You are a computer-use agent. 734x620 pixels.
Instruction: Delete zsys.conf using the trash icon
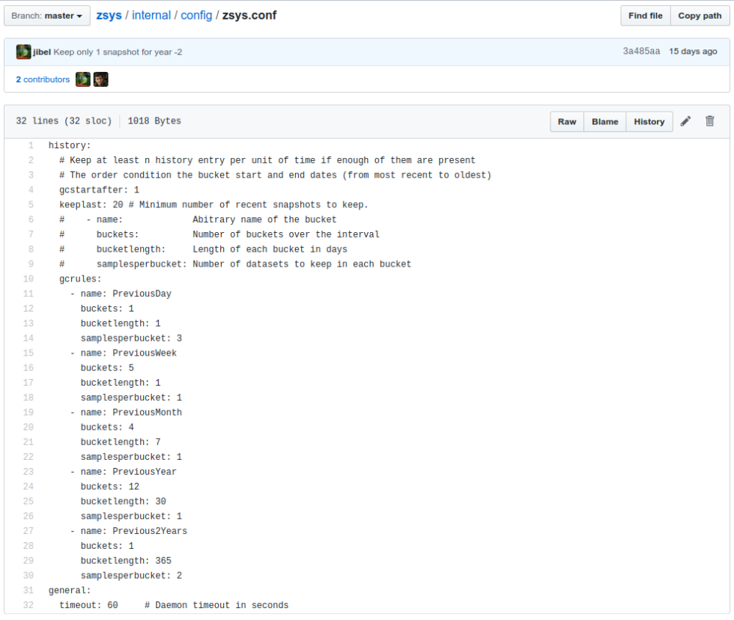[x=709, y=121]
